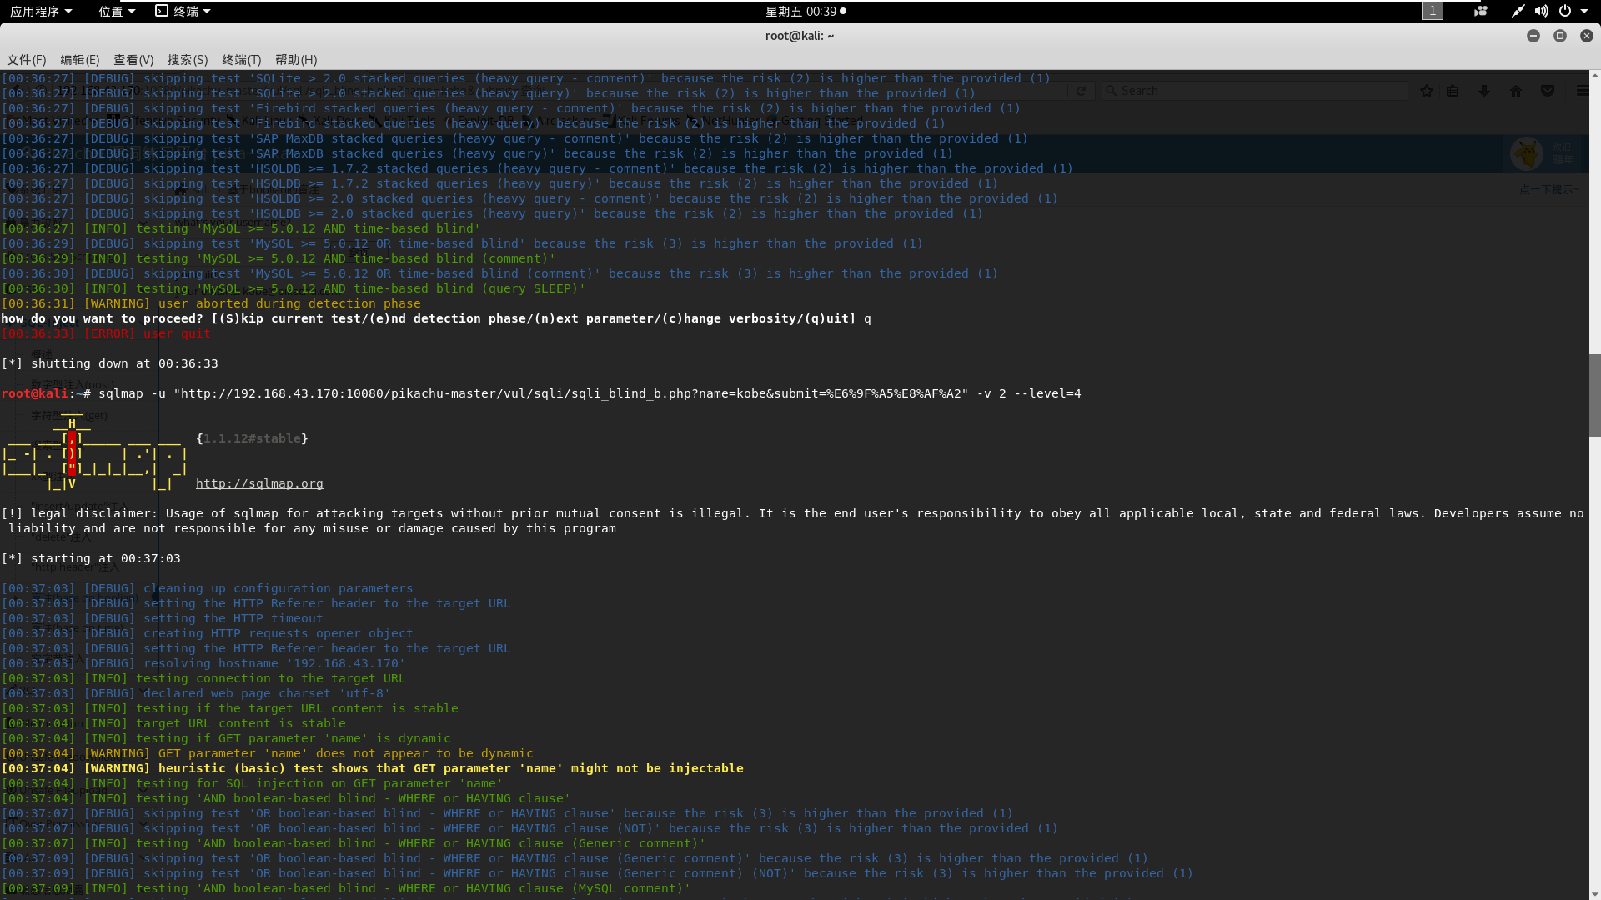Image resolution: width=1601 pixels, height=900 pixels.
Task: Expand the 位置 places menu
Action: (x=117, y=11)
